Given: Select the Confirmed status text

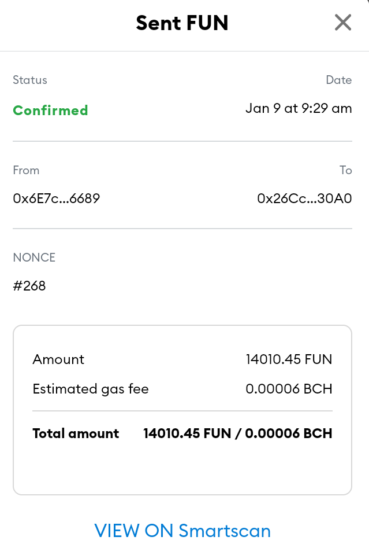Looking at the screenshot, I should tap(50, 111).
